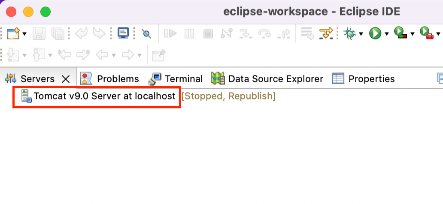Close the Servers view tab
The width and height of the screenshot is (443, 204).
pos(66,79)
